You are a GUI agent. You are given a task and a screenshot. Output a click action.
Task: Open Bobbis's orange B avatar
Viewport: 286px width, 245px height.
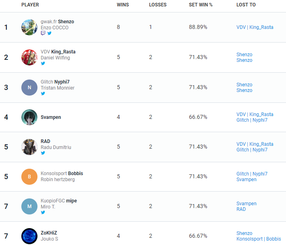coord(29,177)
